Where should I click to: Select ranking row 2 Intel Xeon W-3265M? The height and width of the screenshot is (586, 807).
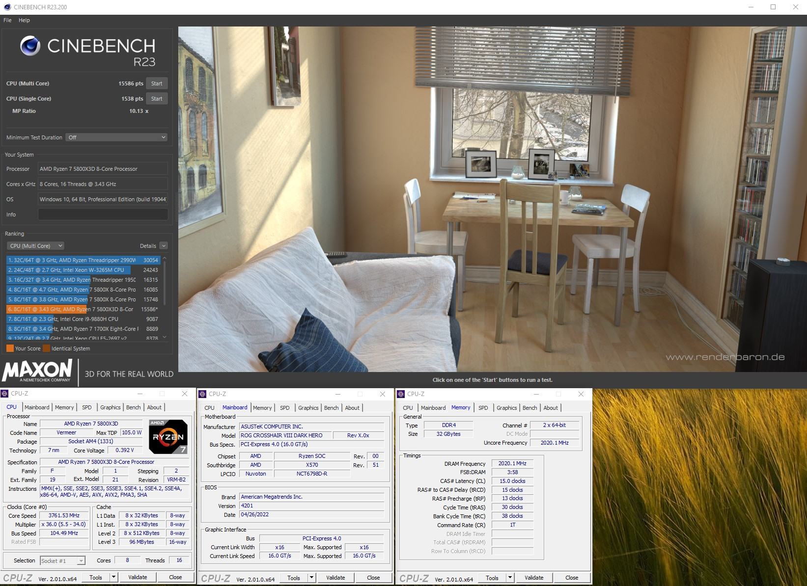coord(83,270)
